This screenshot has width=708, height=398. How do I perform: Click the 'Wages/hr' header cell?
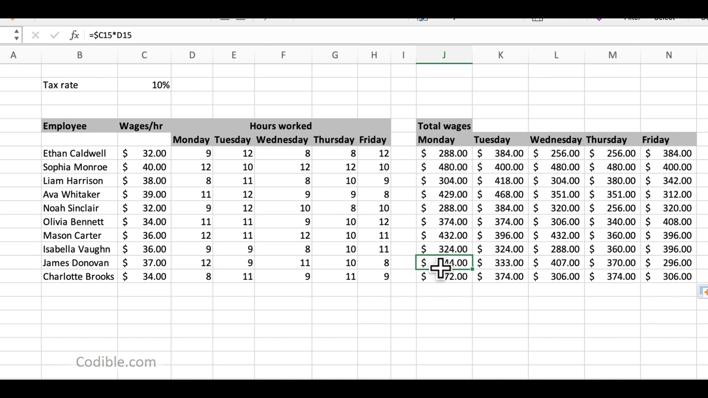pos(144,126)
